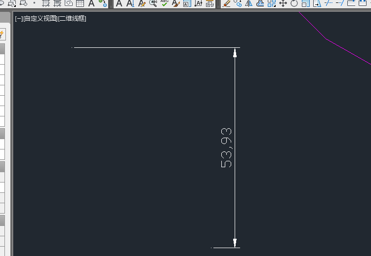
Task: Select the Break tool
Action: coord(363,3)
